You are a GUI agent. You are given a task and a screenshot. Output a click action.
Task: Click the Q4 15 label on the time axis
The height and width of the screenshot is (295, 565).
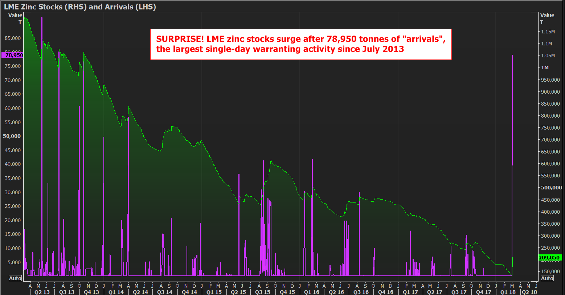(287, 292)
